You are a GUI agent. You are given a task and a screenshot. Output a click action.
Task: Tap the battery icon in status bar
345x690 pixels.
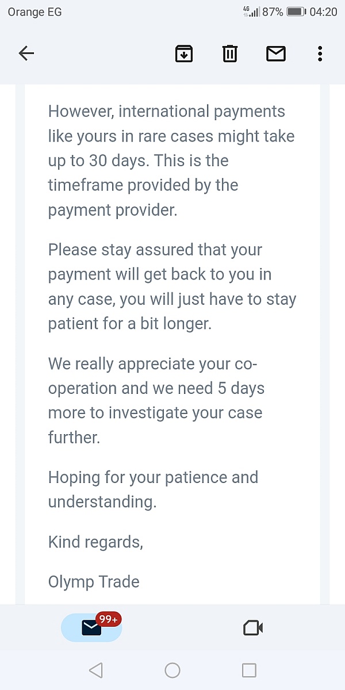coord(296,11)
